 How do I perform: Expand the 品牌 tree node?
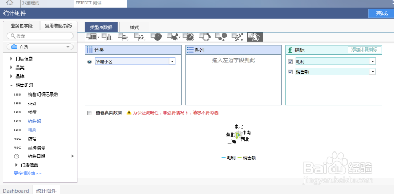(11, 76)
